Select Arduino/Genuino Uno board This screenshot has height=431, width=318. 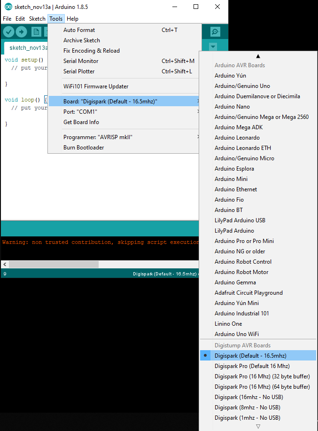click(x=258, y=86)
